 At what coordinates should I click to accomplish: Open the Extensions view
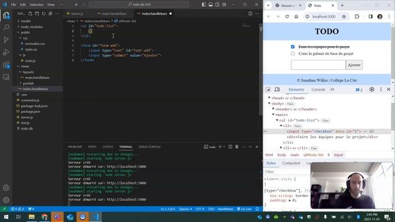(x=6, y=65)
